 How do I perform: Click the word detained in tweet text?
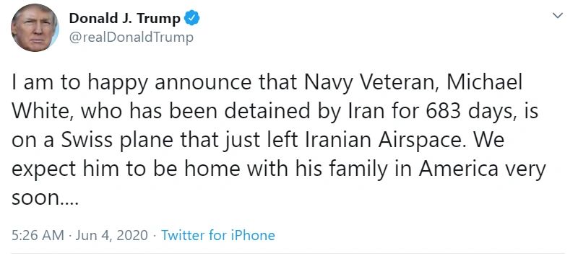[267, 111]
